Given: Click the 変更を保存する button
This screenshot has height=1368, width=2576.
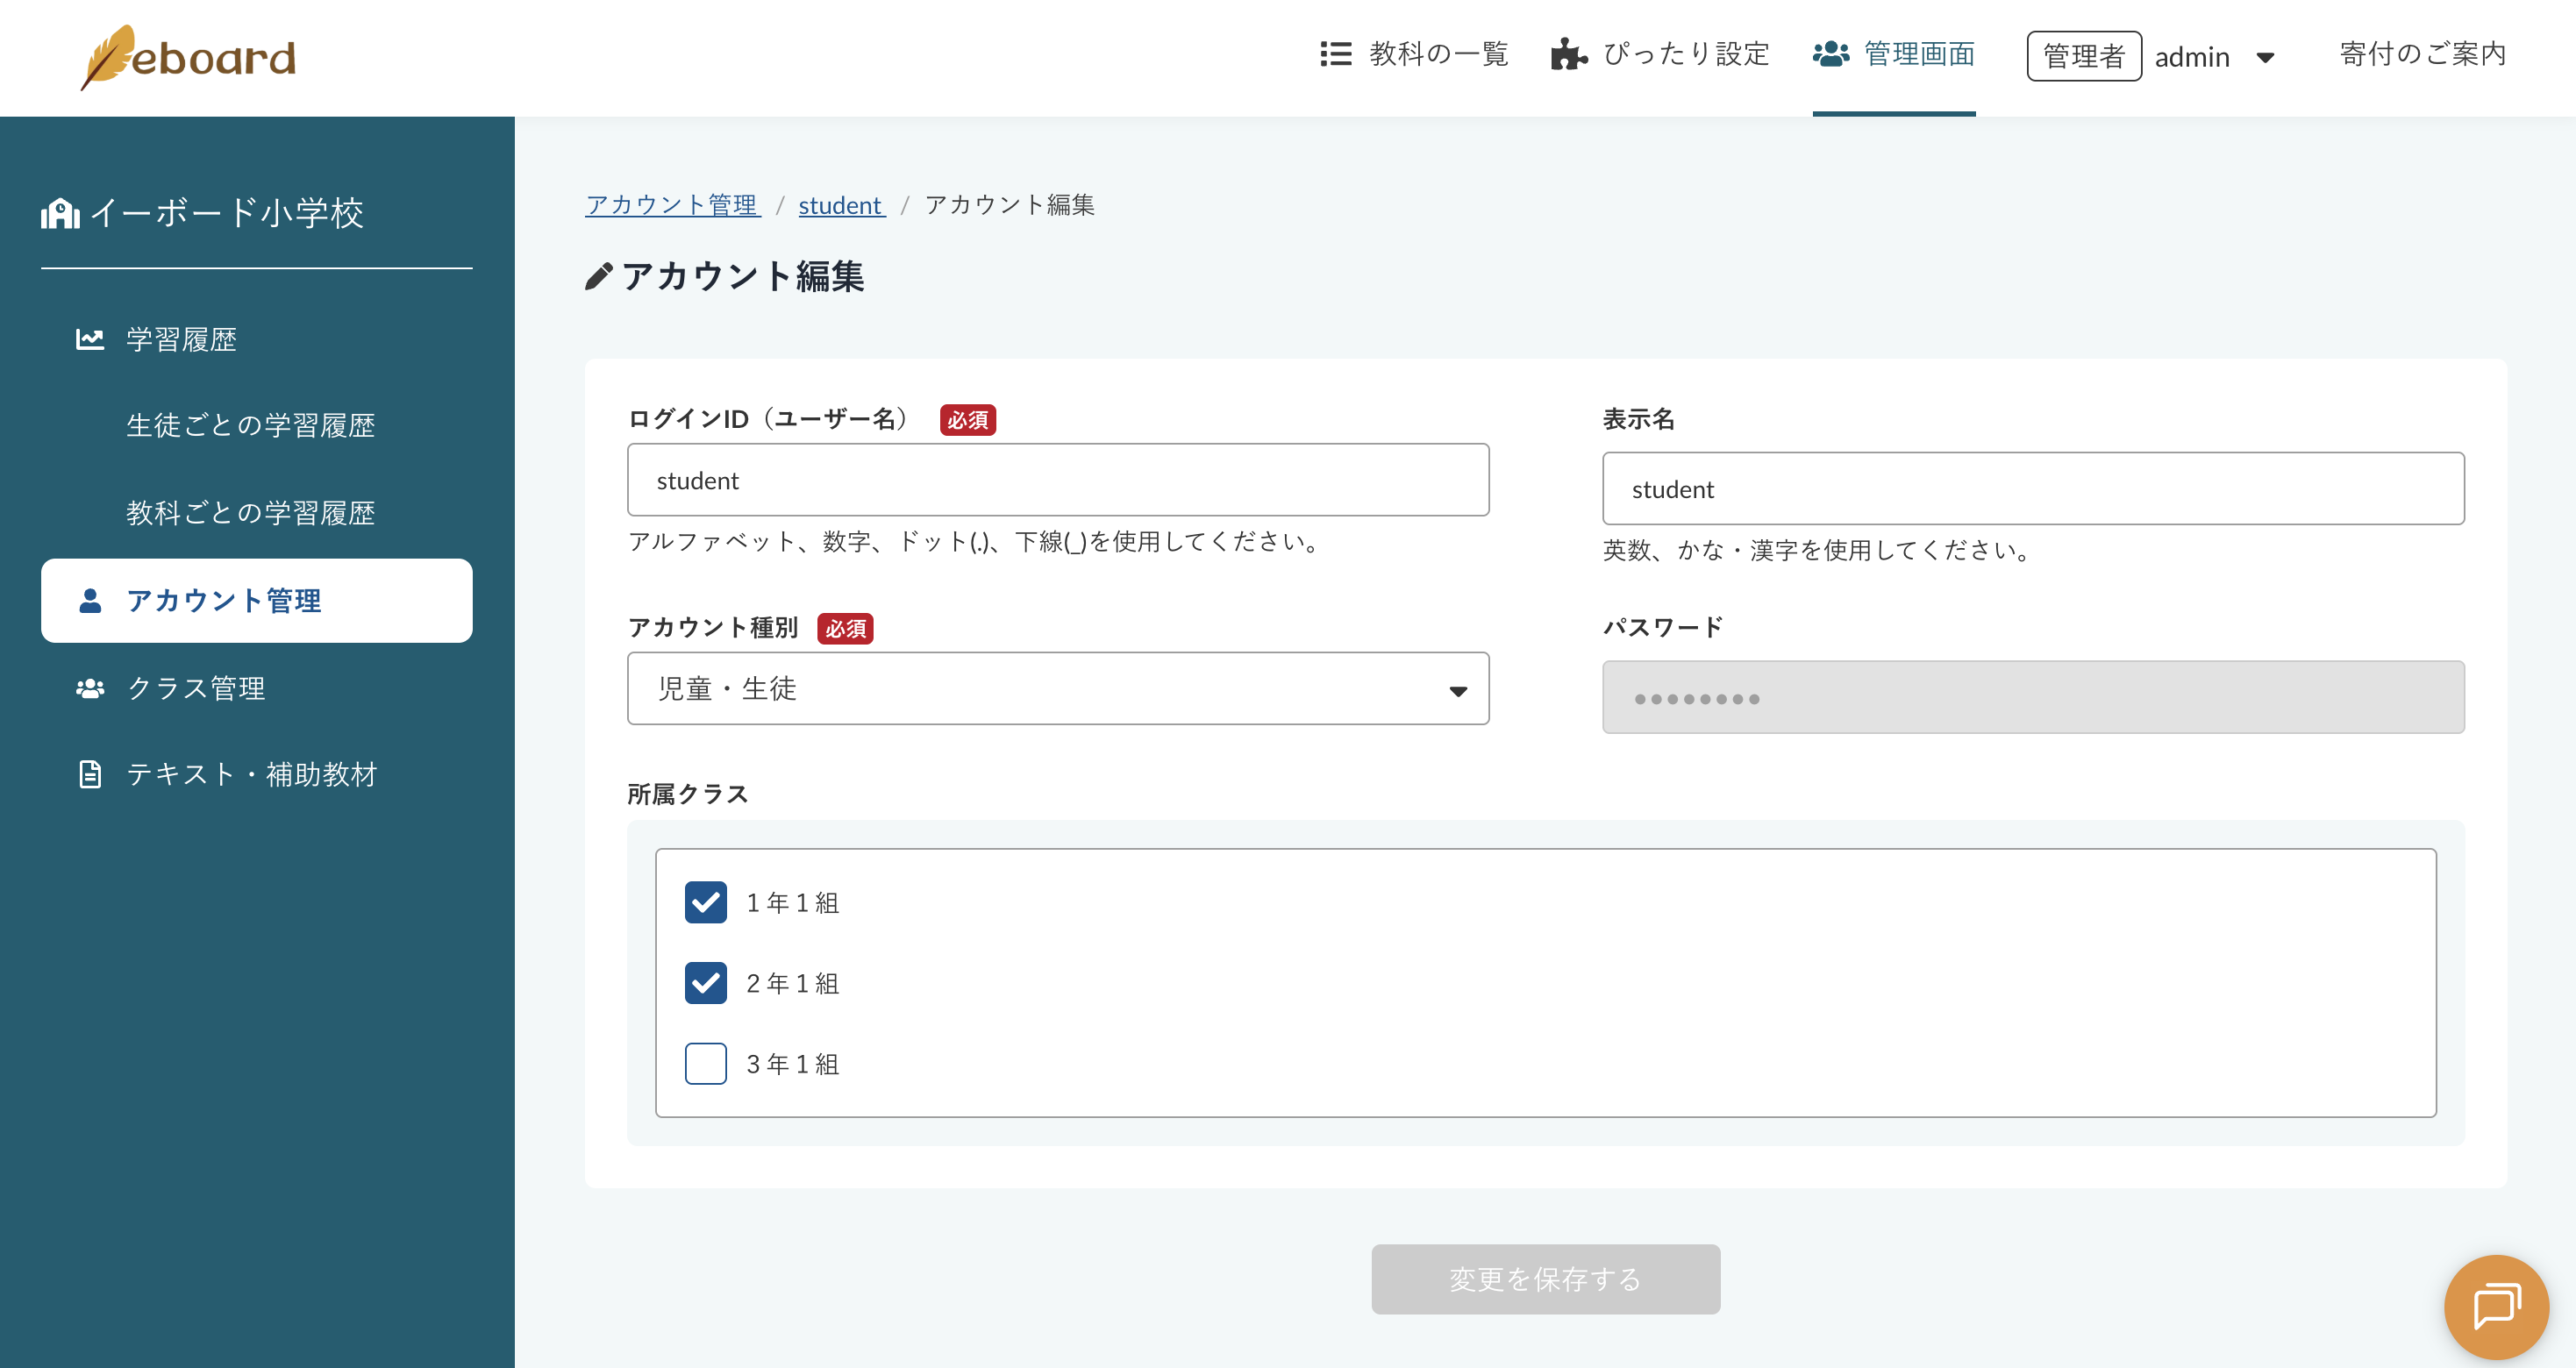Looking at the screenshot, I should pyautogui.click(x=1546, y=1279).
